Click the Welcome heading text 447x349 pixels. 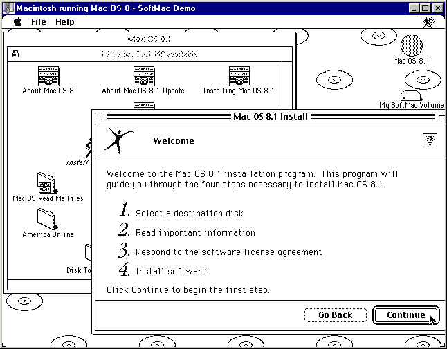(174, 140)
